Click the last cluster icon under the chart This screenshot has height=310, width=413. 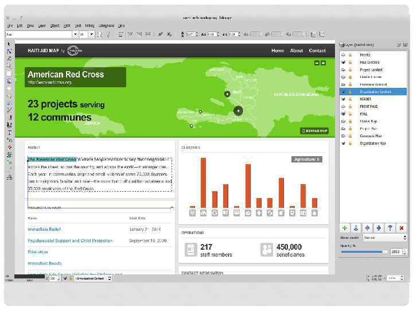point(314,213)
